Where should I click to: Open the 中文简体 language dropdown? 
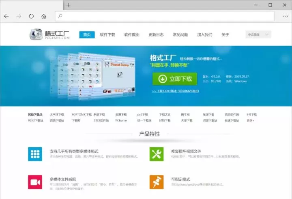pos(258,34)
